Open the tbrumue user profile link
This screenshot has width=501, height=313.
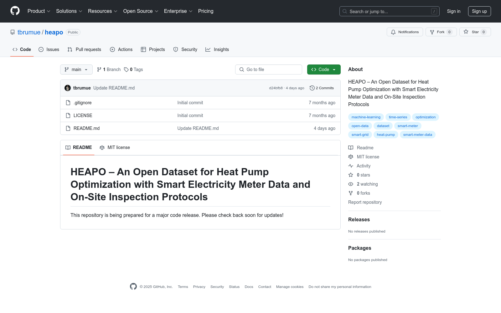coord(29,32)
